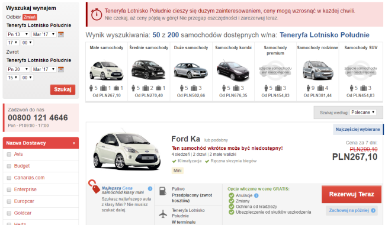The image size is (385, 225).
Task: Tick the Europcar supplier checkbox
Action: tap(9, 201)
